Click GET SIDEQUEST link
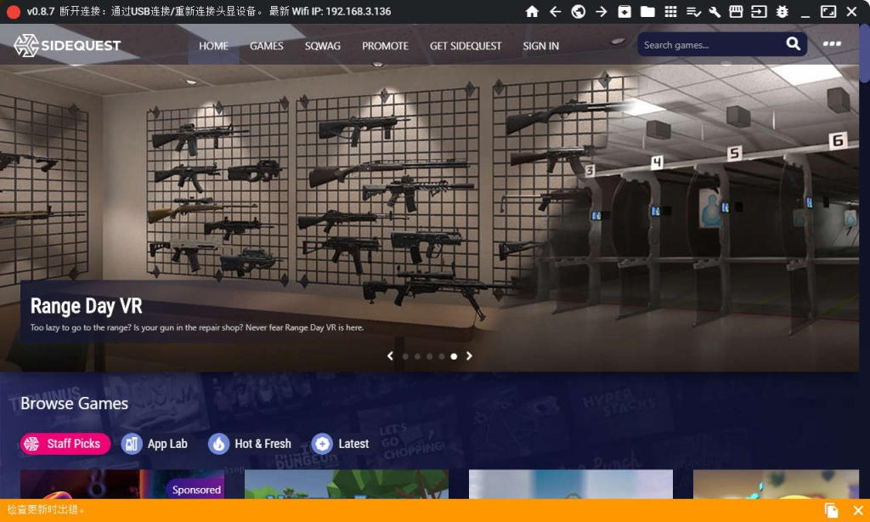Image resolution: width=870 pixels, height=522 pixels. click(466, 46)
